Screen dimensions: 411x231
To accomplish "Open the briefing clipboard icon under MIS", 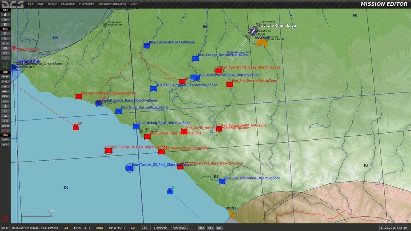I will 5,34.
